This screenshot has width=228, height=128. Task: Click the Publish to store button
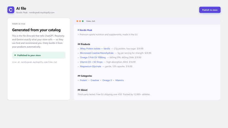(210, 10)
